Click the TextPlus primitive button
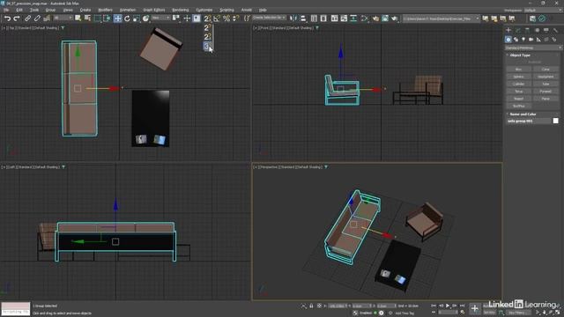 (518, 106)
